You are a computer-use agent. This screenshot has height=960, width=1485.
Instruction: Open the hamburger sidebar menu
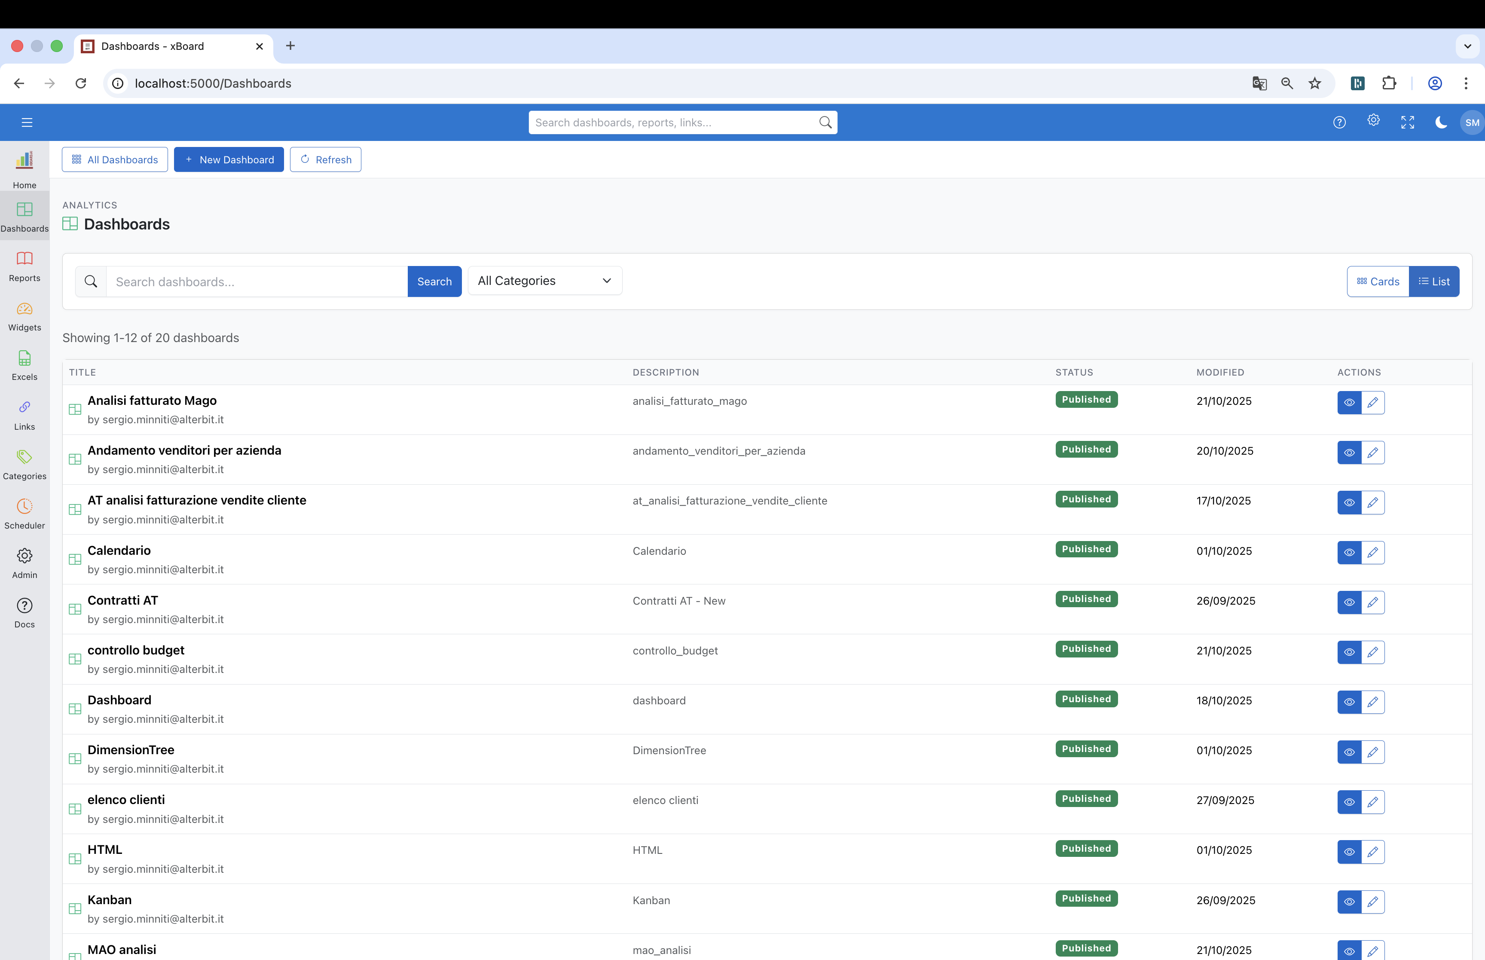pyautogui.click(x=27, y=122)
